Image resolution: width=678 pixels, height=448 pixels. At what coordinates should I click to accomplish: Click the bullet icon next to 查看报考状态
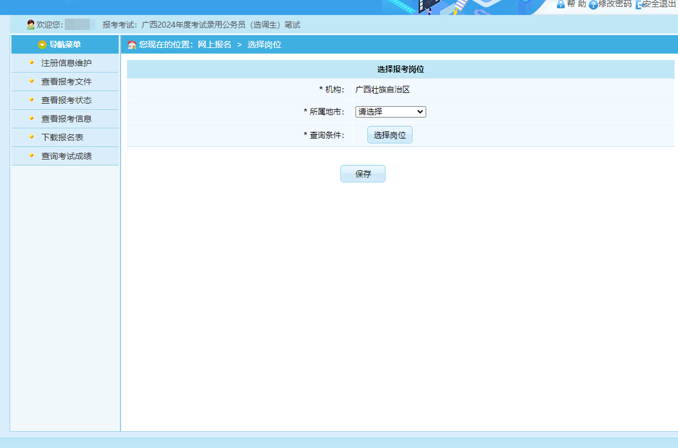31,100
